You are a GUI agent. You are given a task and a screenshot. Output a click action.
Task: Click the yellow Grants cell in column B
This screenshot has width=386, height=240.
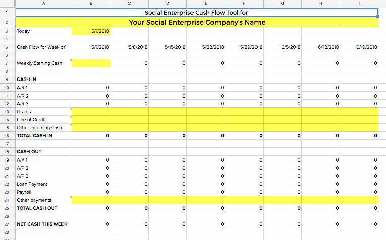coord(91,112)
